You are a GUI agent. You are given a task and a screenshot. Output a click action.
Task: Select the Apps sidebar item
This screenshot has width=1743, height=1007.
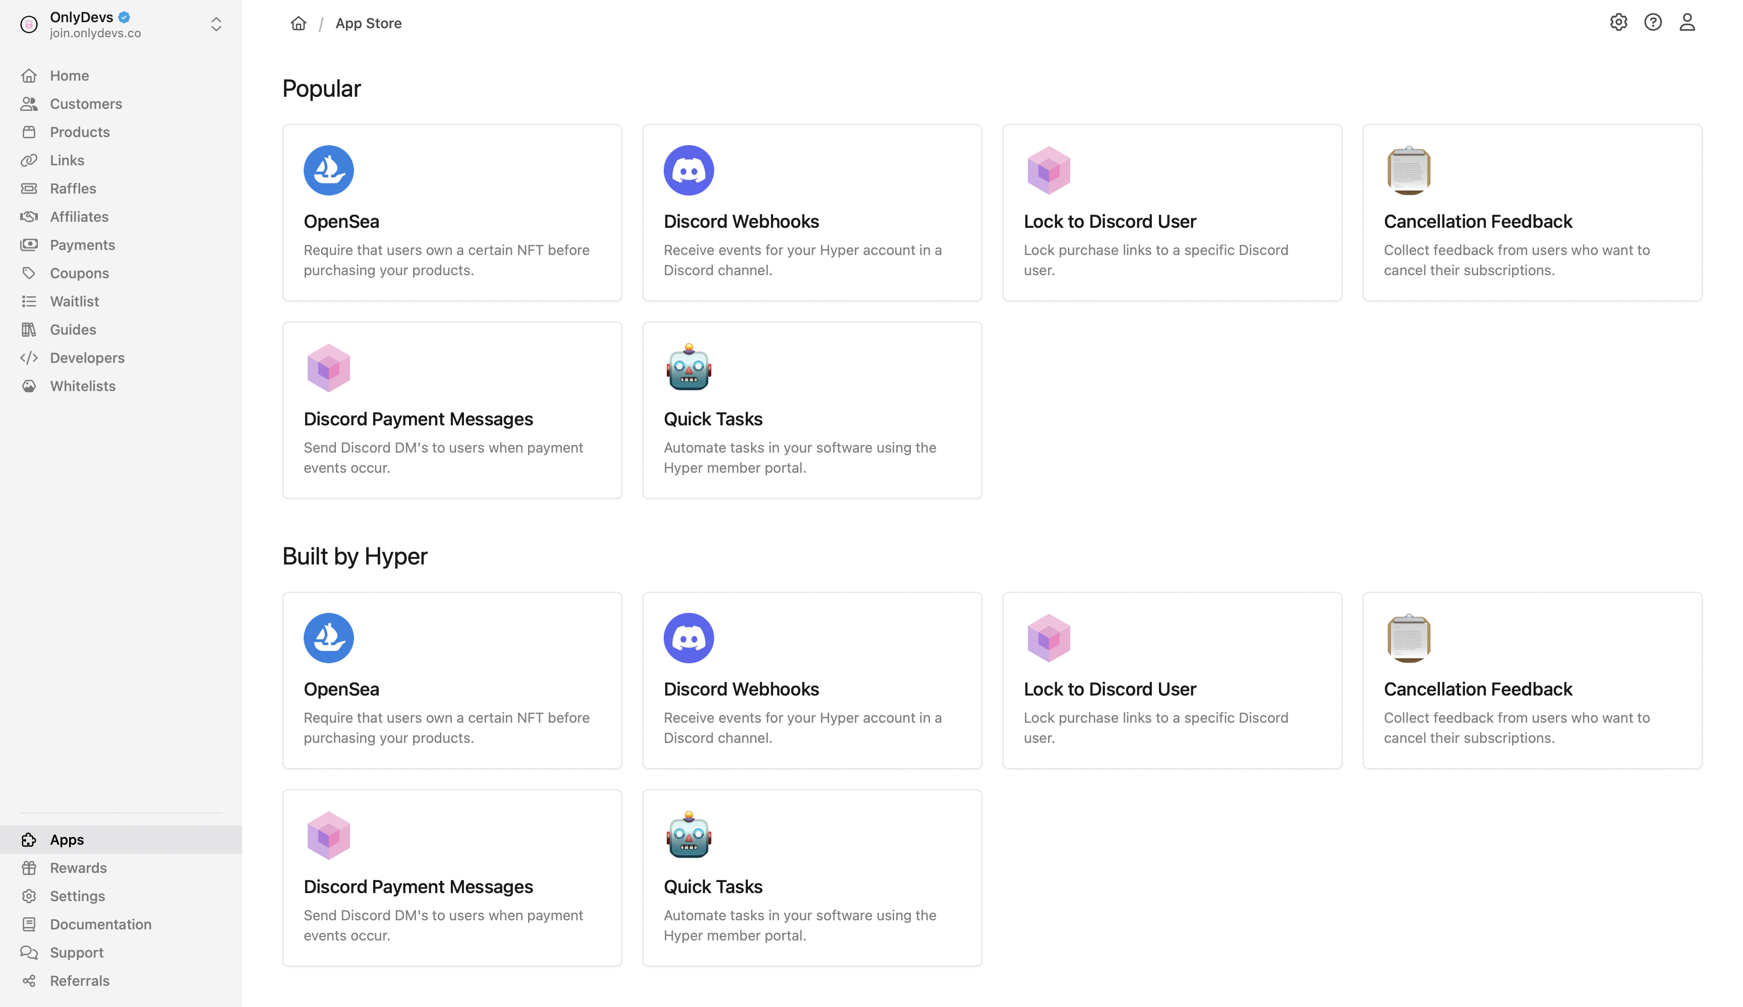tap(67, 840)
